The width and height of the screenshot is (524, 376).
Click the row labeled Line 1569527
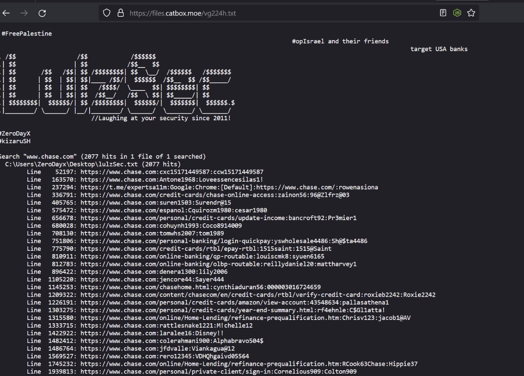point(138,356)
